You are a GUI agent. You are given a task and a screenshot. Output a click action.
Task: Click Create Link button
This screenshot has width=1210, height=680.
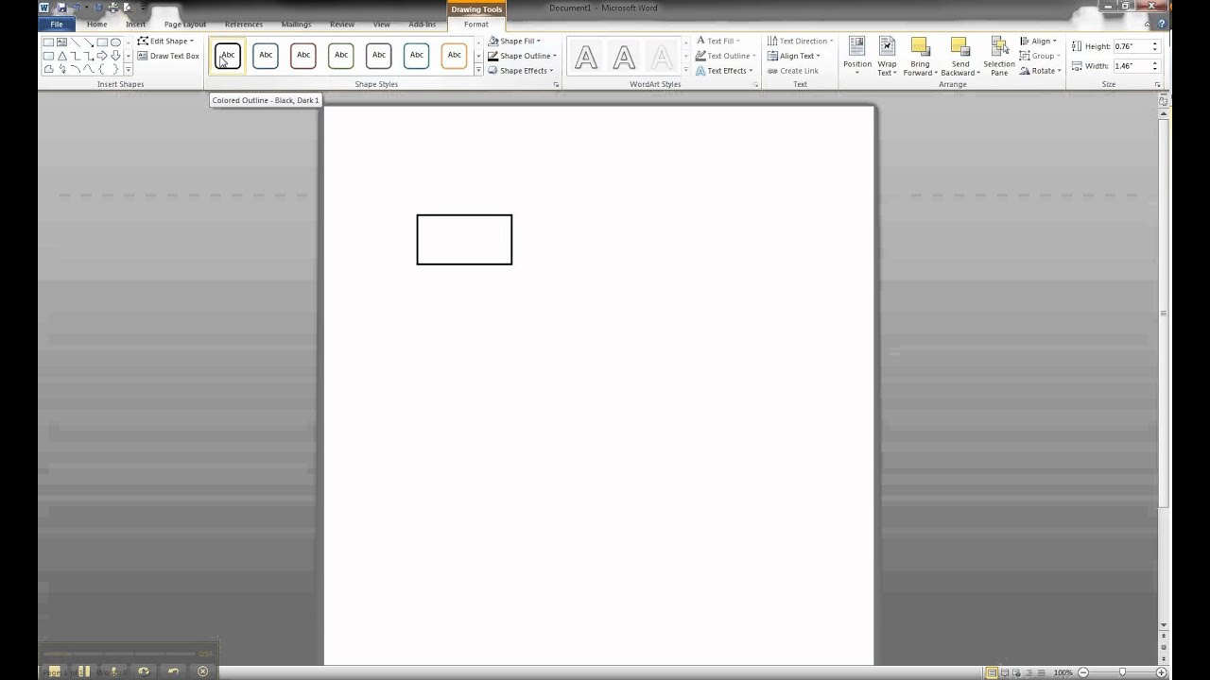[x=793, y=71]
